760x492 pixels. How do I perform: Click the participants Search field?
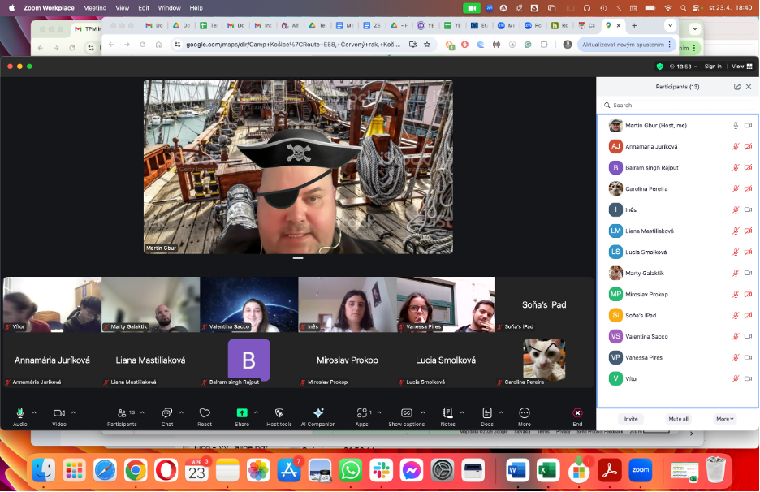678,106
